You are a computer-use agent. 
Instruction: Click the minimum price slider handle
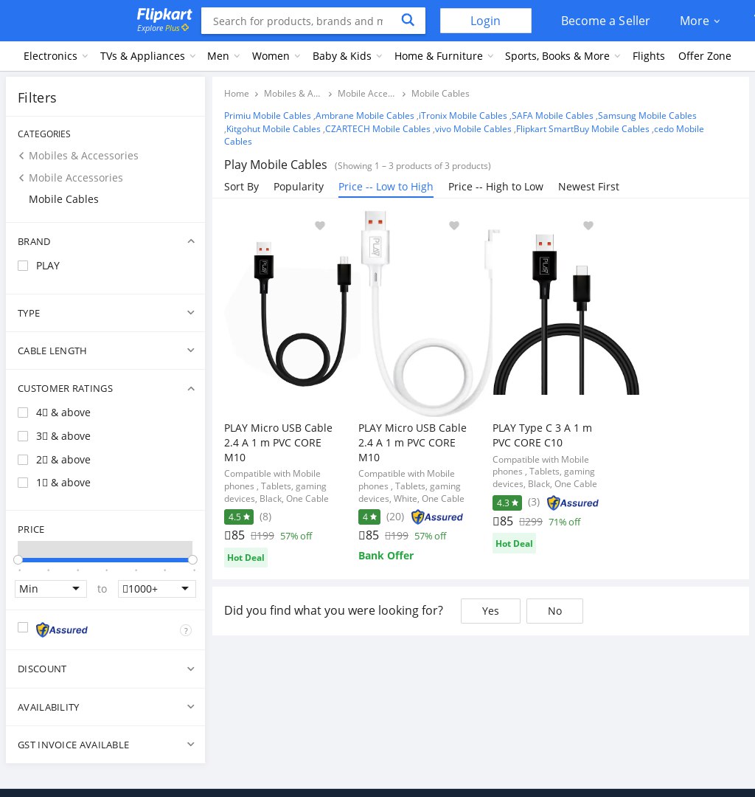[x=18, y=559]
